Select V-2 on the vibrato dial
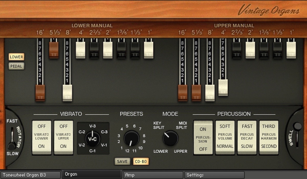This screenshot has width=307, height=179. (x=82, y=145)
